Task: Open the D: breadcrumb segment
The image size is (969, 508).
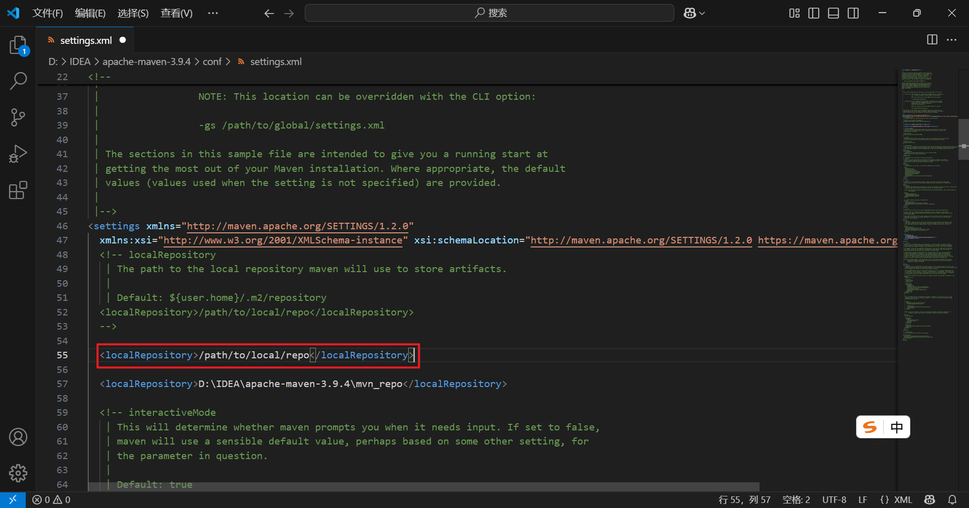Action: pyautogui.click(x=53, y=61)
